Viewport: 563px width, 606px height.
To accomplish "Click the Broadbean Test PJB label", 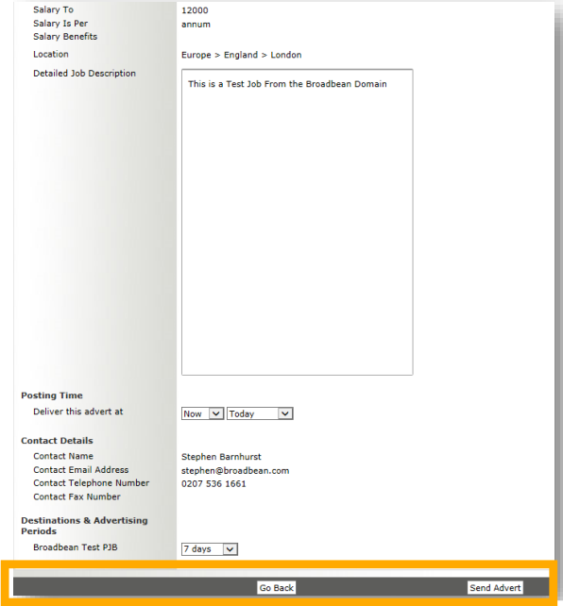I will click(x=76, y=547).
